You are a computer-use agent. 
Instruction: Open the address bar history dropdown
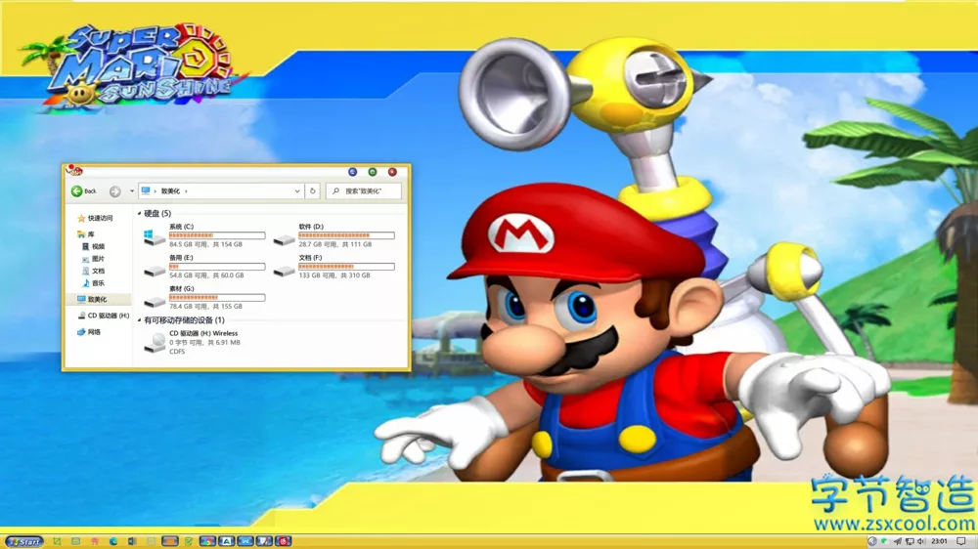297,191
